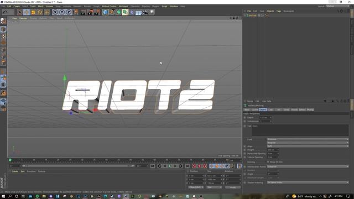
Task: Select the Spline Pen tool icon
Action: 112,12
